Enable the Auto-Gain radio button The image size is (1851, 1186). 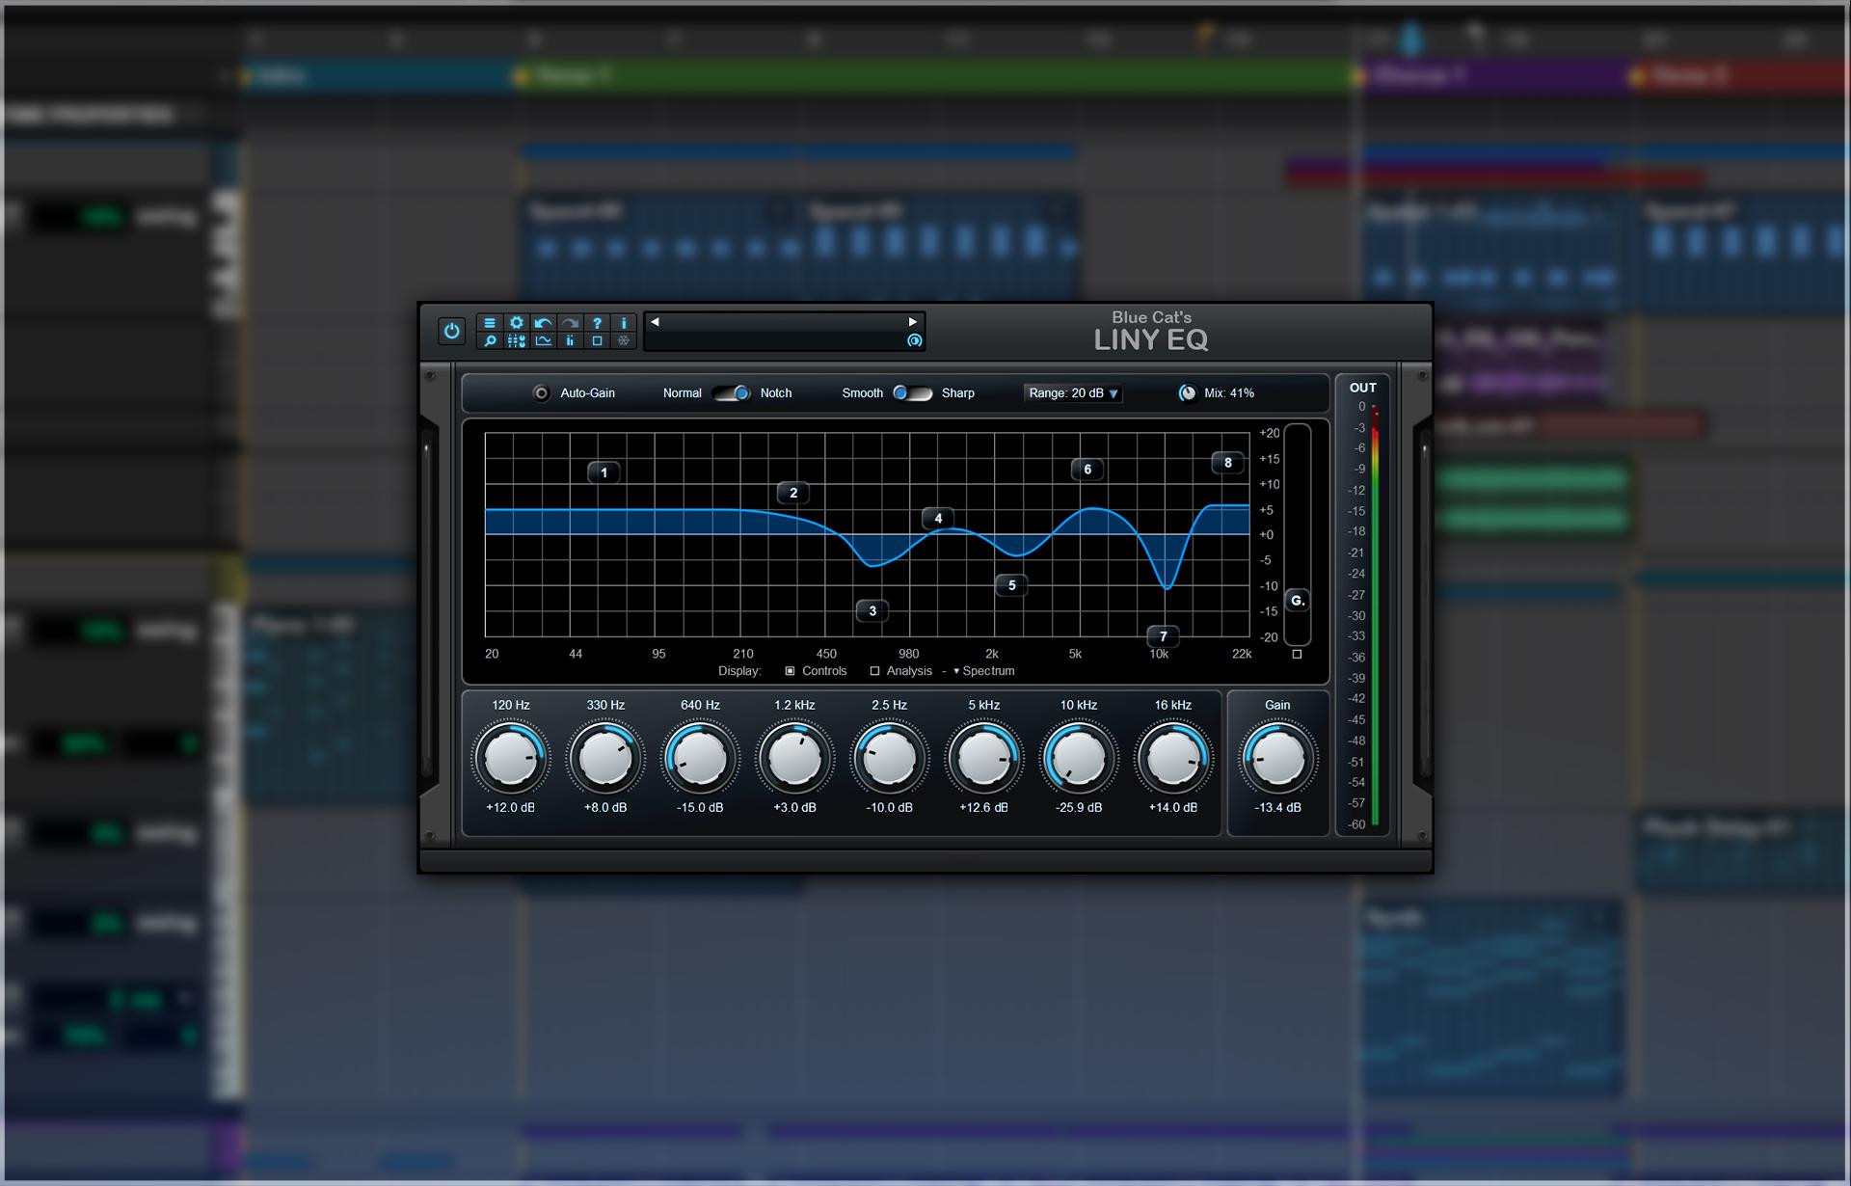click(542, 393)
